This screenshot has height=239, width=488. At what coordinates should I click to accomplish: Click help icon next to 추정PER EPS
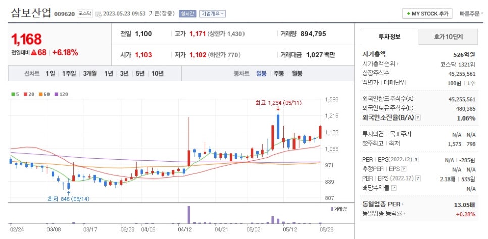coord(404,169)
